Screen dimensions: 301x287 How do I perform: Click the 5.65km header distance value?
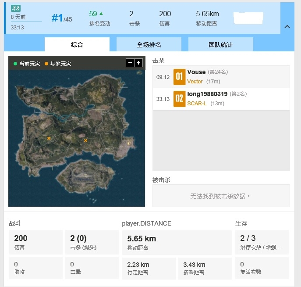pyautogui.click(x=207, y=14)
